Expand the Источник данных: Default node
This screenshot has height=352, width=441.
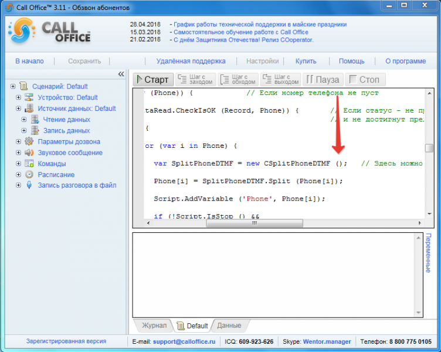(x=19, y=109)
